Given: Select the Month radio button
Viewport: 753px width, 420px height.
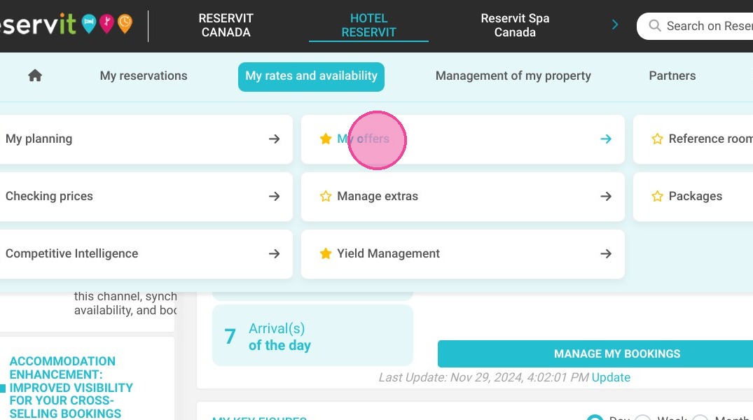Looking at the screenshot, I should pos(700,418).
